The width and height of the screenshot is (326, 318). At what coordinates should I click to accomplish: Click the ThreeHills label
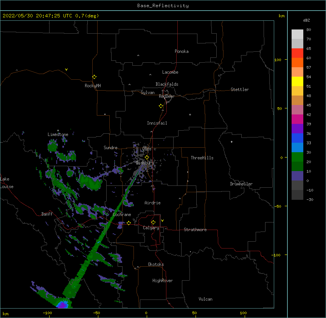(202, 158)
